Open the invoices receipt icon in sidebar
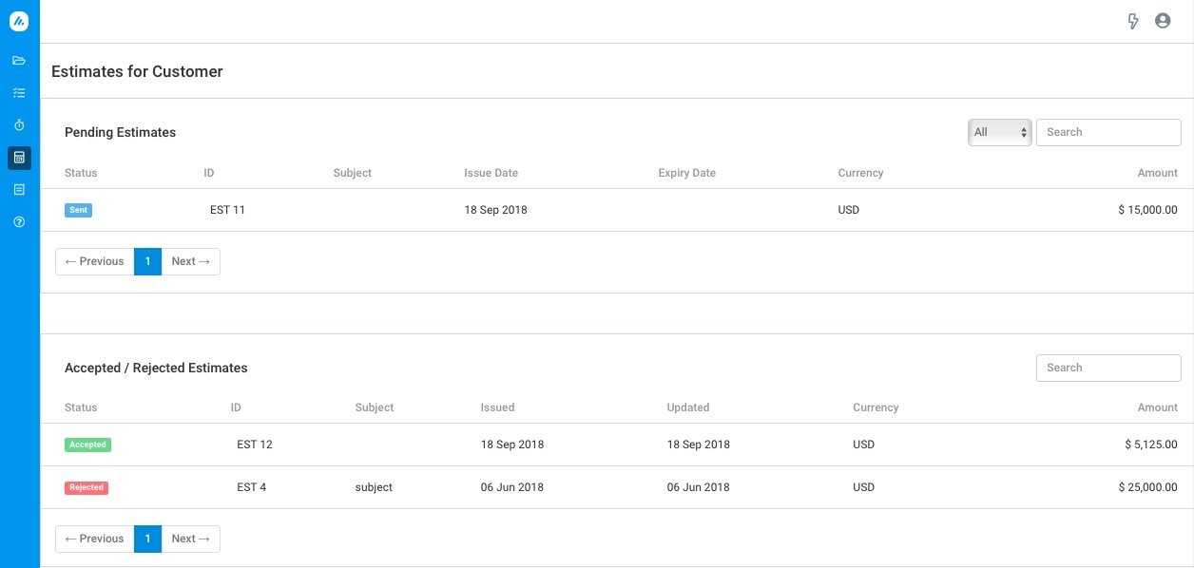Viewport: 1194px width, 568px height. pyautogui.click(x=19, y=190)
